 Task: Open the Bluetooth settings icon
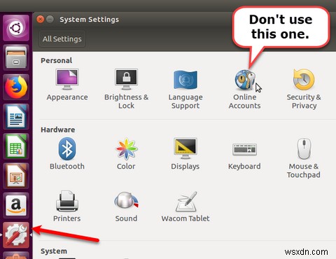67,148
